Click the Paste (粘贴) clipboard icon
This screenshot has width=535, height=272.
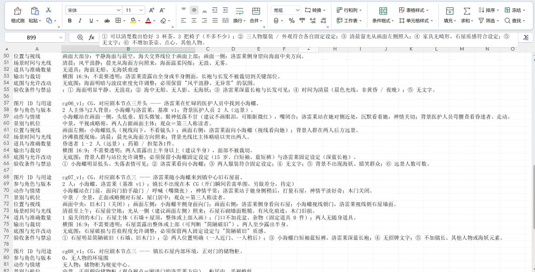(x=35, y=11)
